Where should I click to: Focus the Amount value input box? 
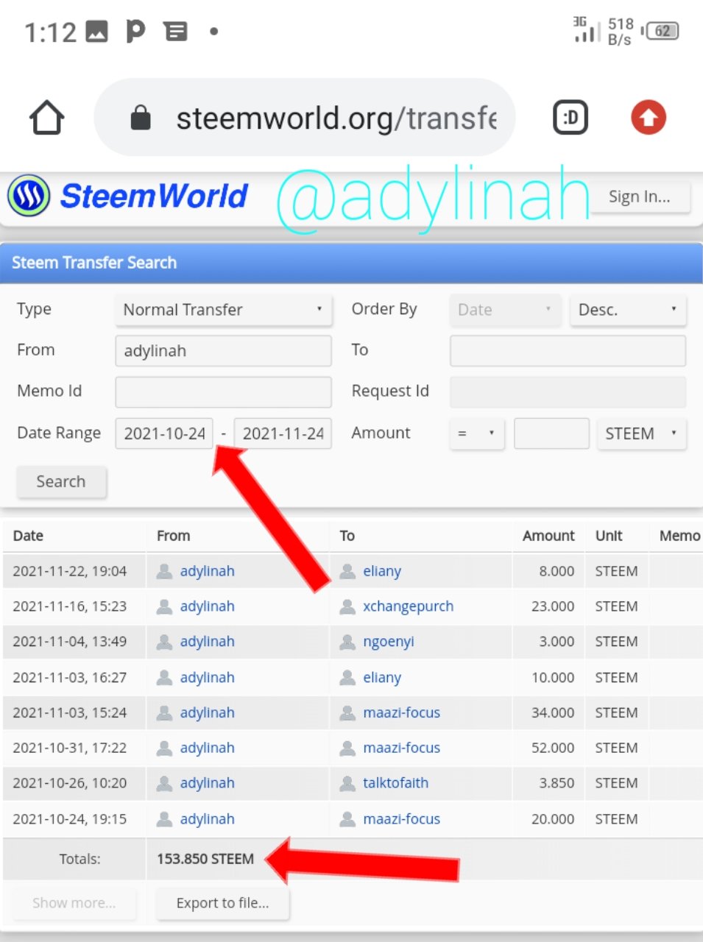click(551, 433)
